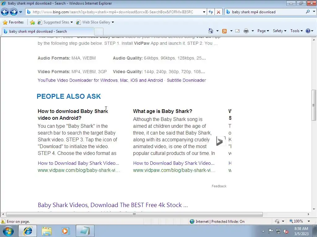Expand the feeds dropdown arrow

coord(231,31)
